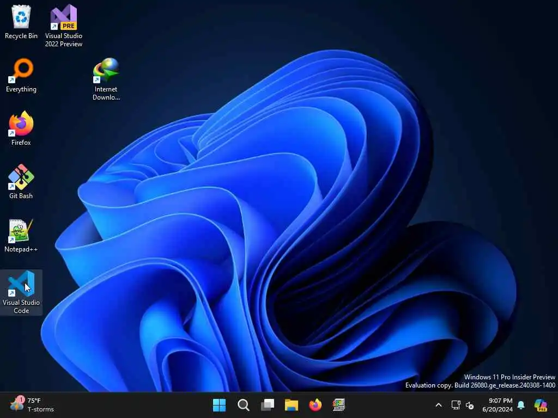The image size is (558, 418).
Task: Select Visual Studio 2022 Preview shortcut
Action: [64, 26]
